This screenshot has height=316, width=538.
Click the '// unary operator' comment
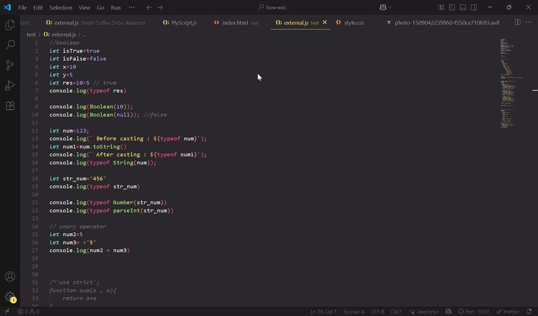[x=78, y=226]
